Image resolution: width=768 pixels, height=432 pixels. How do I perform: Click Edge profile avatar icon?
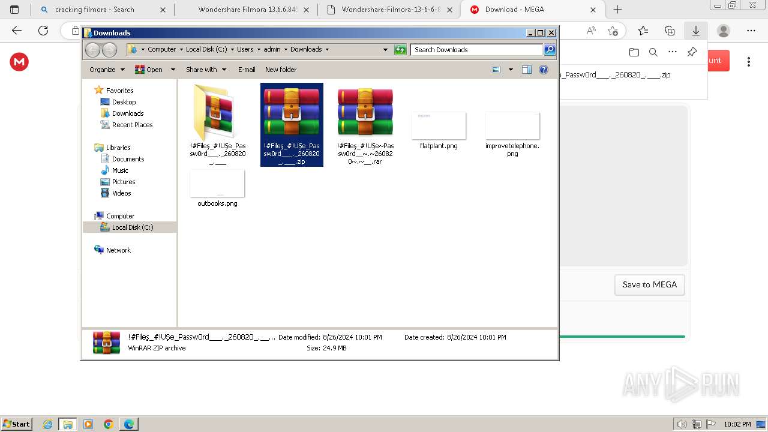(x=724, y=31)
